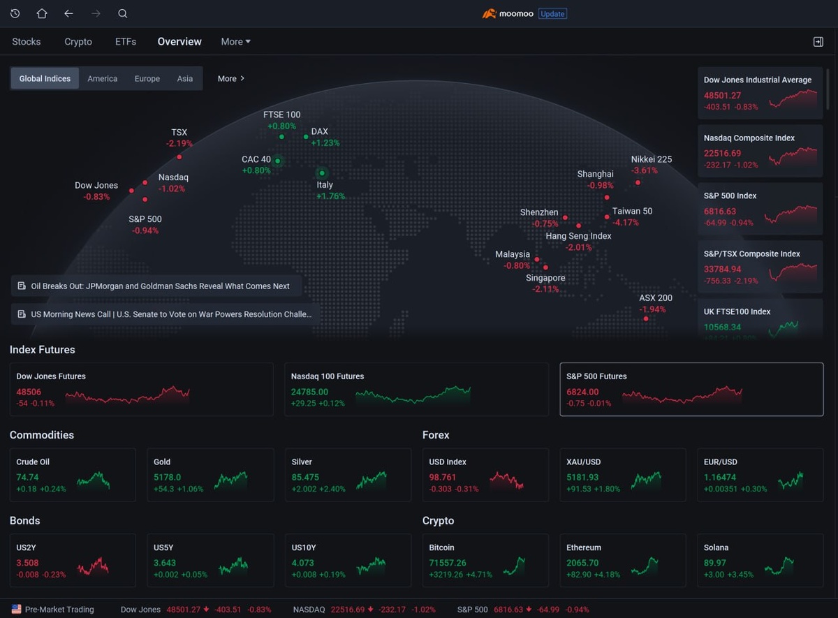The height and width of the screenshot is (618, 838).
Task: Open UK FTSE100 Index card
Action: click(760, 319)
